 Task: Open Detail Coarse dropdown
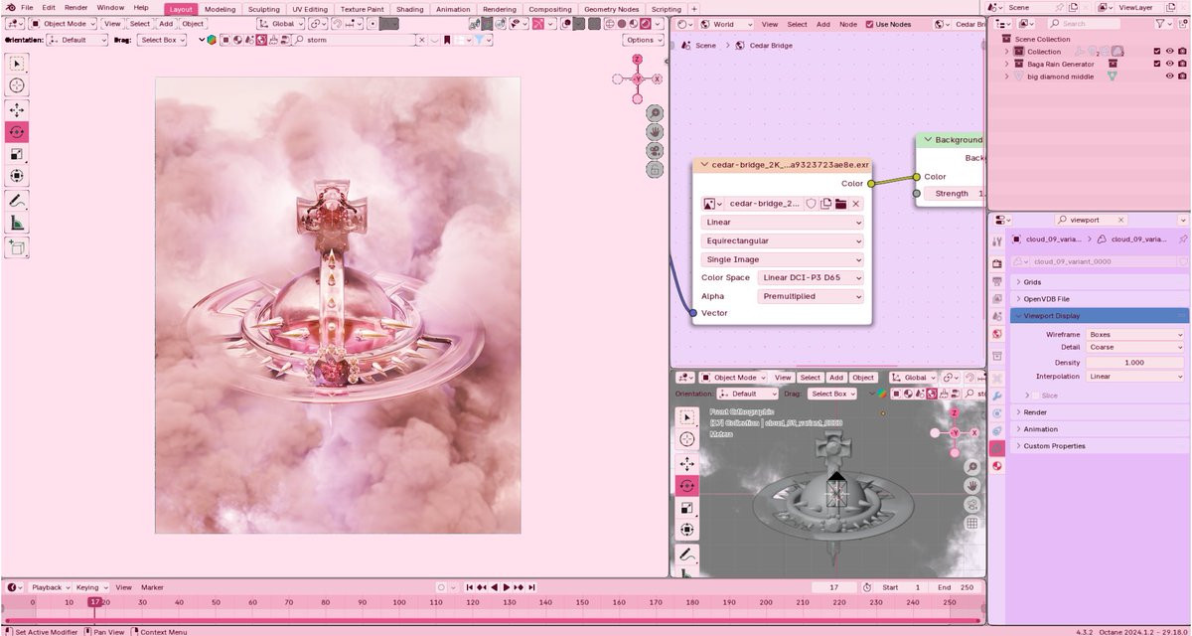[x=1134, y=348]
